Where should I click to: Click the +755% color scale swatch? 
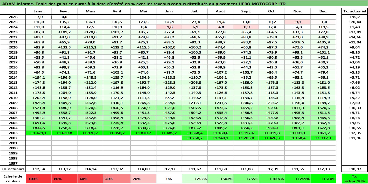click(x=246, y=179)
